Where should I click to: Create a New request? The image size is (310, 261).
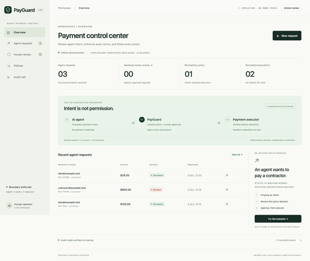[x=287, y=36]
